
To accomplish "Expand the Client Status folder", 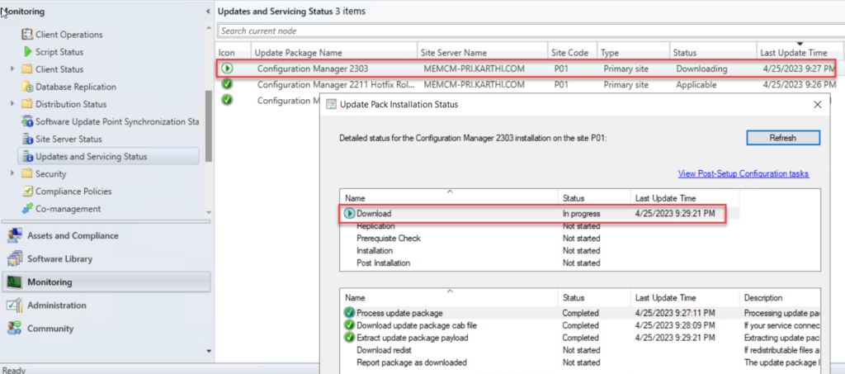I will pyautogui.click(x=12, y=69).
